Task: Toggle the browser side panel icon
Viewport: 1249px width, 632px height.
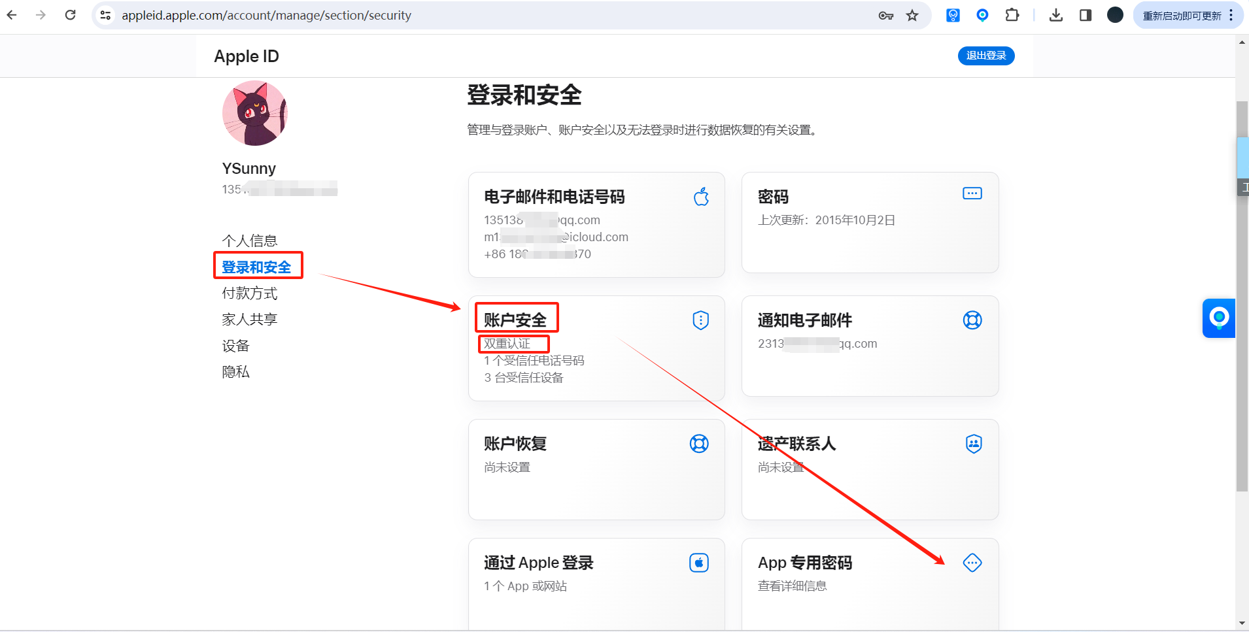Action: pos(1086,15)
